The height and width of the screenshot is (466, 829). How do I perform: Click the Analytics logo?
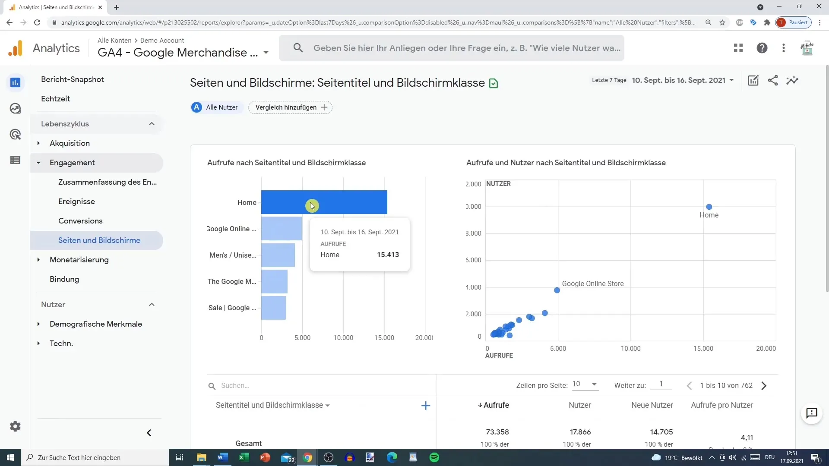coord(16,48)
